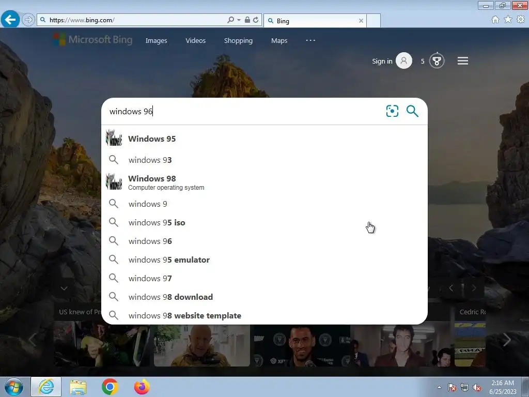The height and width of the screenshot is (397, 529).
Task: Click the Sign in link
Action: click(x=382, y=61)
